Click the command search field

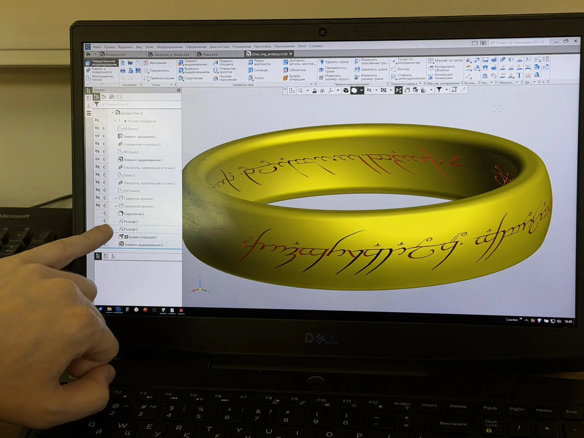tap(519, 42)
